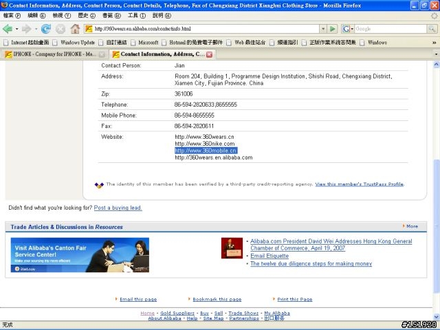Open the list all tabs dropdown
The image size is (440, 330).
pos(436,54)
